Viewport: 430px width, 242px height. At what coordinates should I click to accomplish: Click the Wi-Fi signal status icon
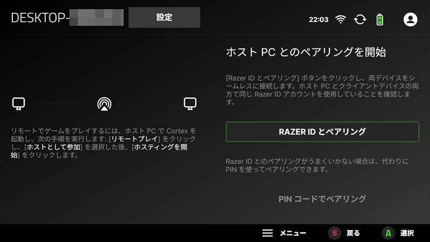[340, 19]
